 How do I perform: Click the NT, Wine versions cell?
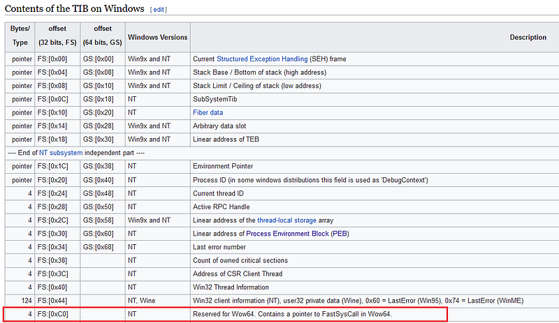pos(158,301)
